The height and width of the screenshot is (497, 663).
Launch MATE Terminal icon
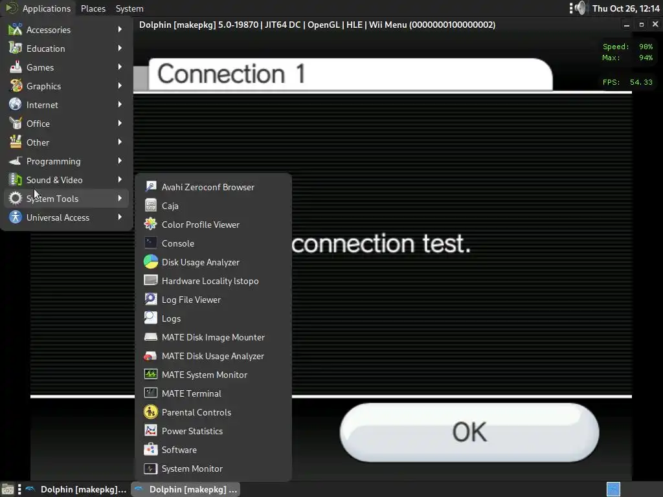coord(150,393)
